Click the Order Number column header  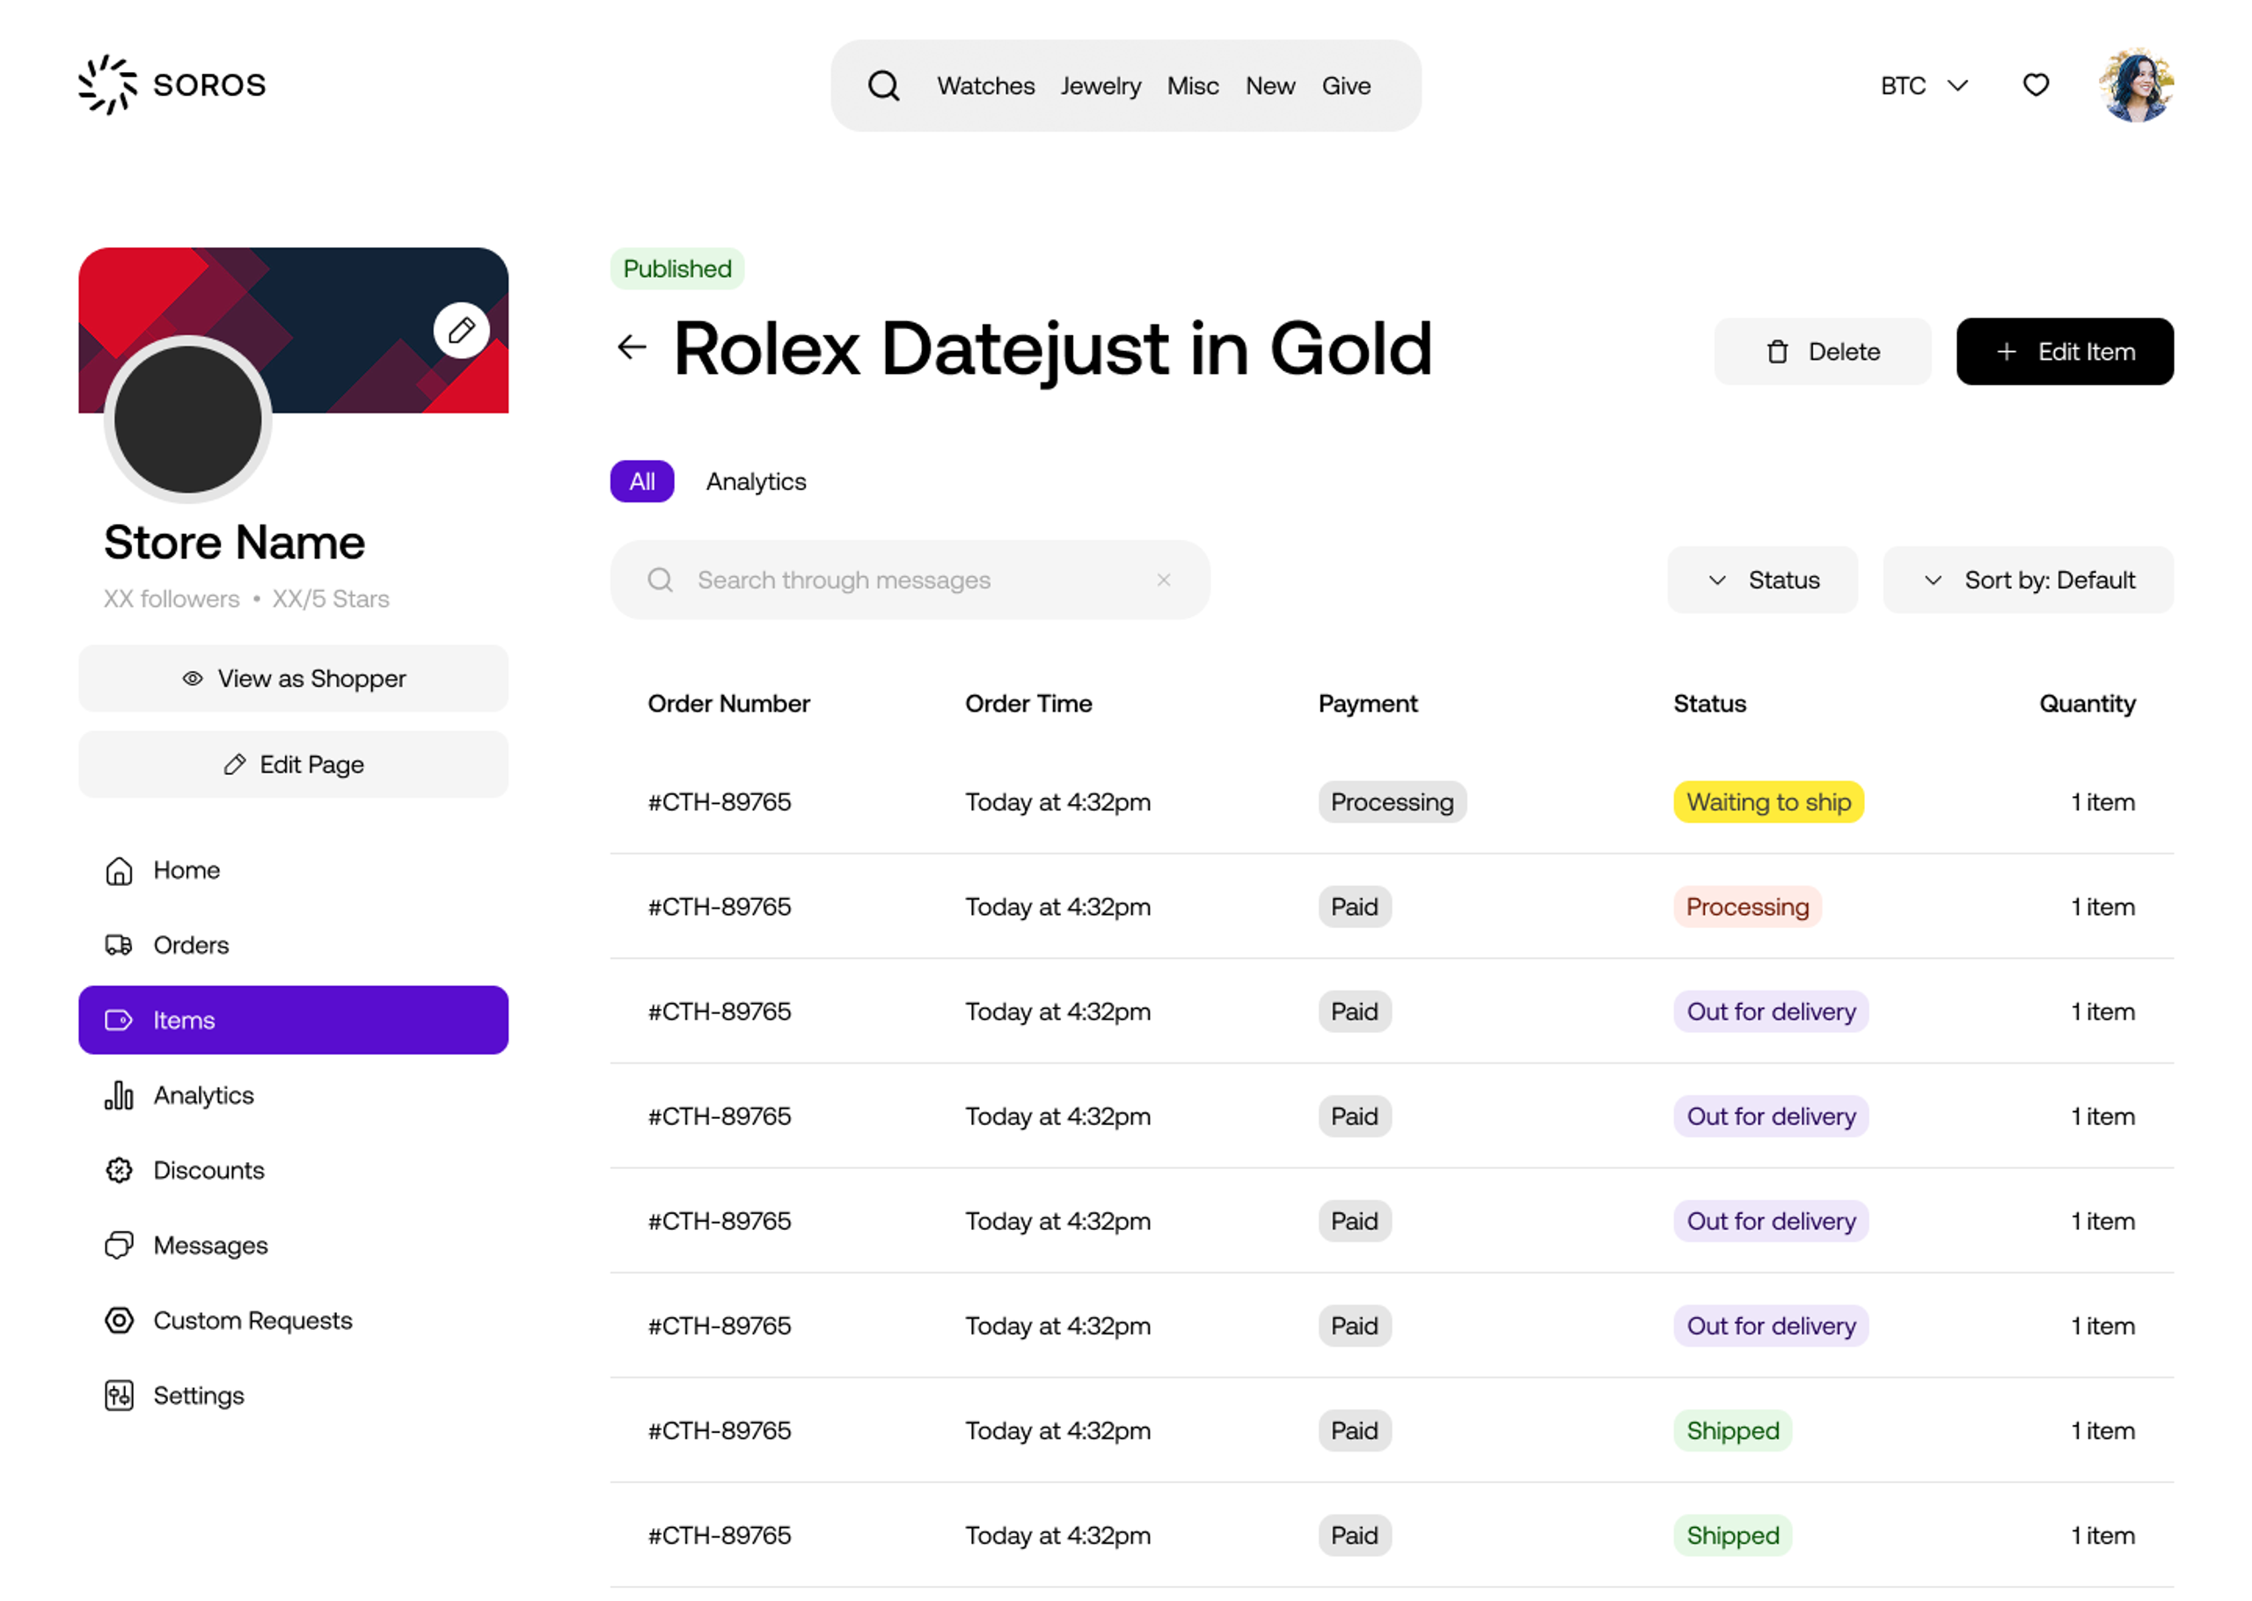728,703
